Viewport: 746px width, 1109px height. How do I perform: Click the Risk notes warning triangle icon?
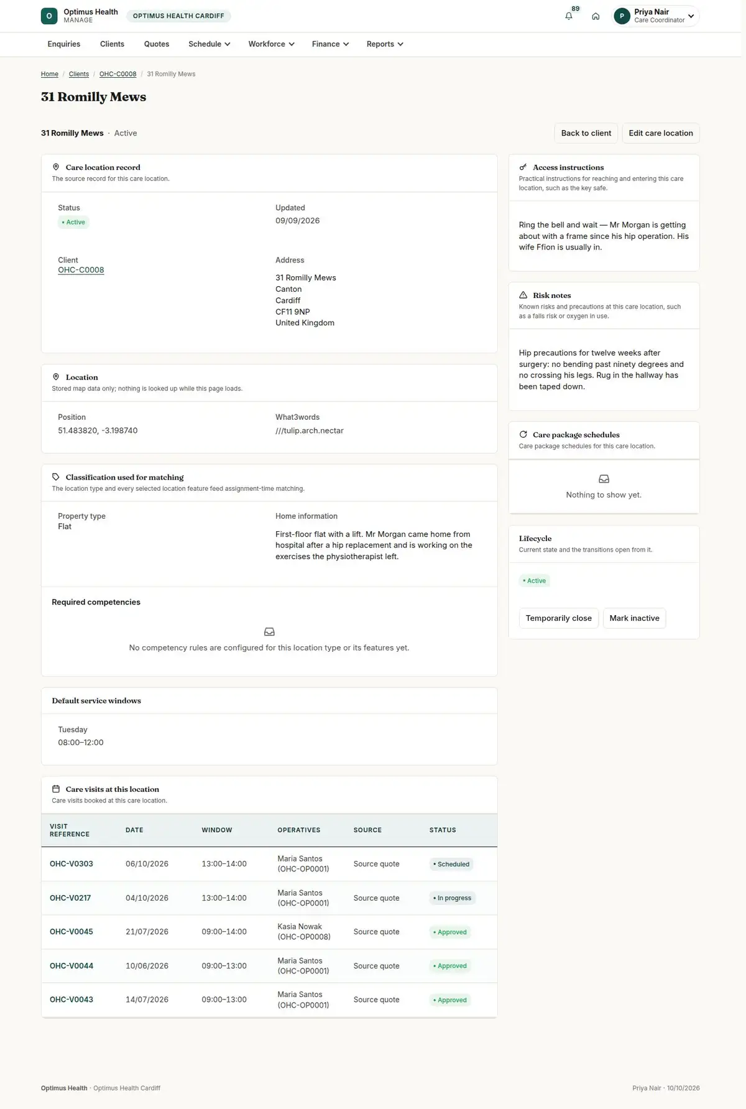pos(523,295)
